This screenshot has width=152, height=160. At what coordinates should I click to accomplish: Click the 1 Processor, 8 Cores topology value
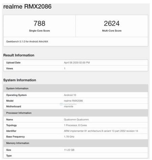tap(75, 125)
